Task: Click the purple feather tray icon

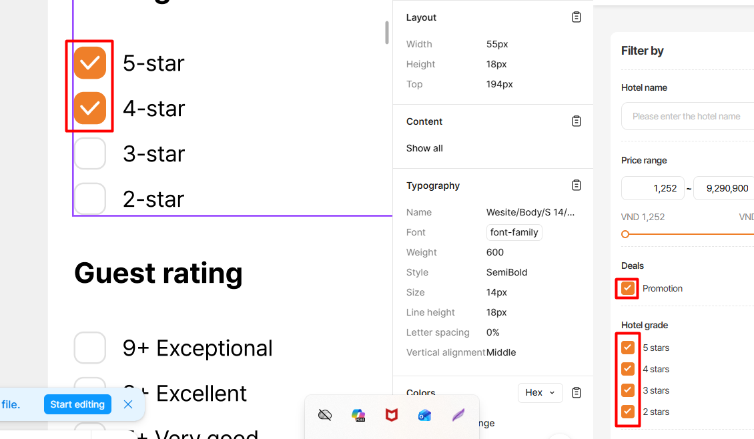Action: pyautogui.click(x=458, y=416)
